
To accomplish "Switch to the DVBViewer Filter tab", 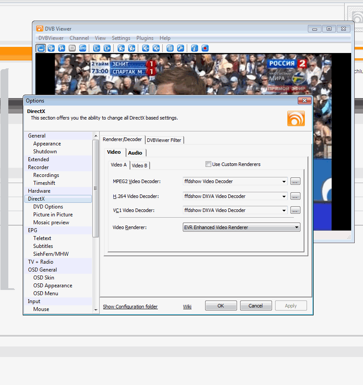I will point(164,140).
